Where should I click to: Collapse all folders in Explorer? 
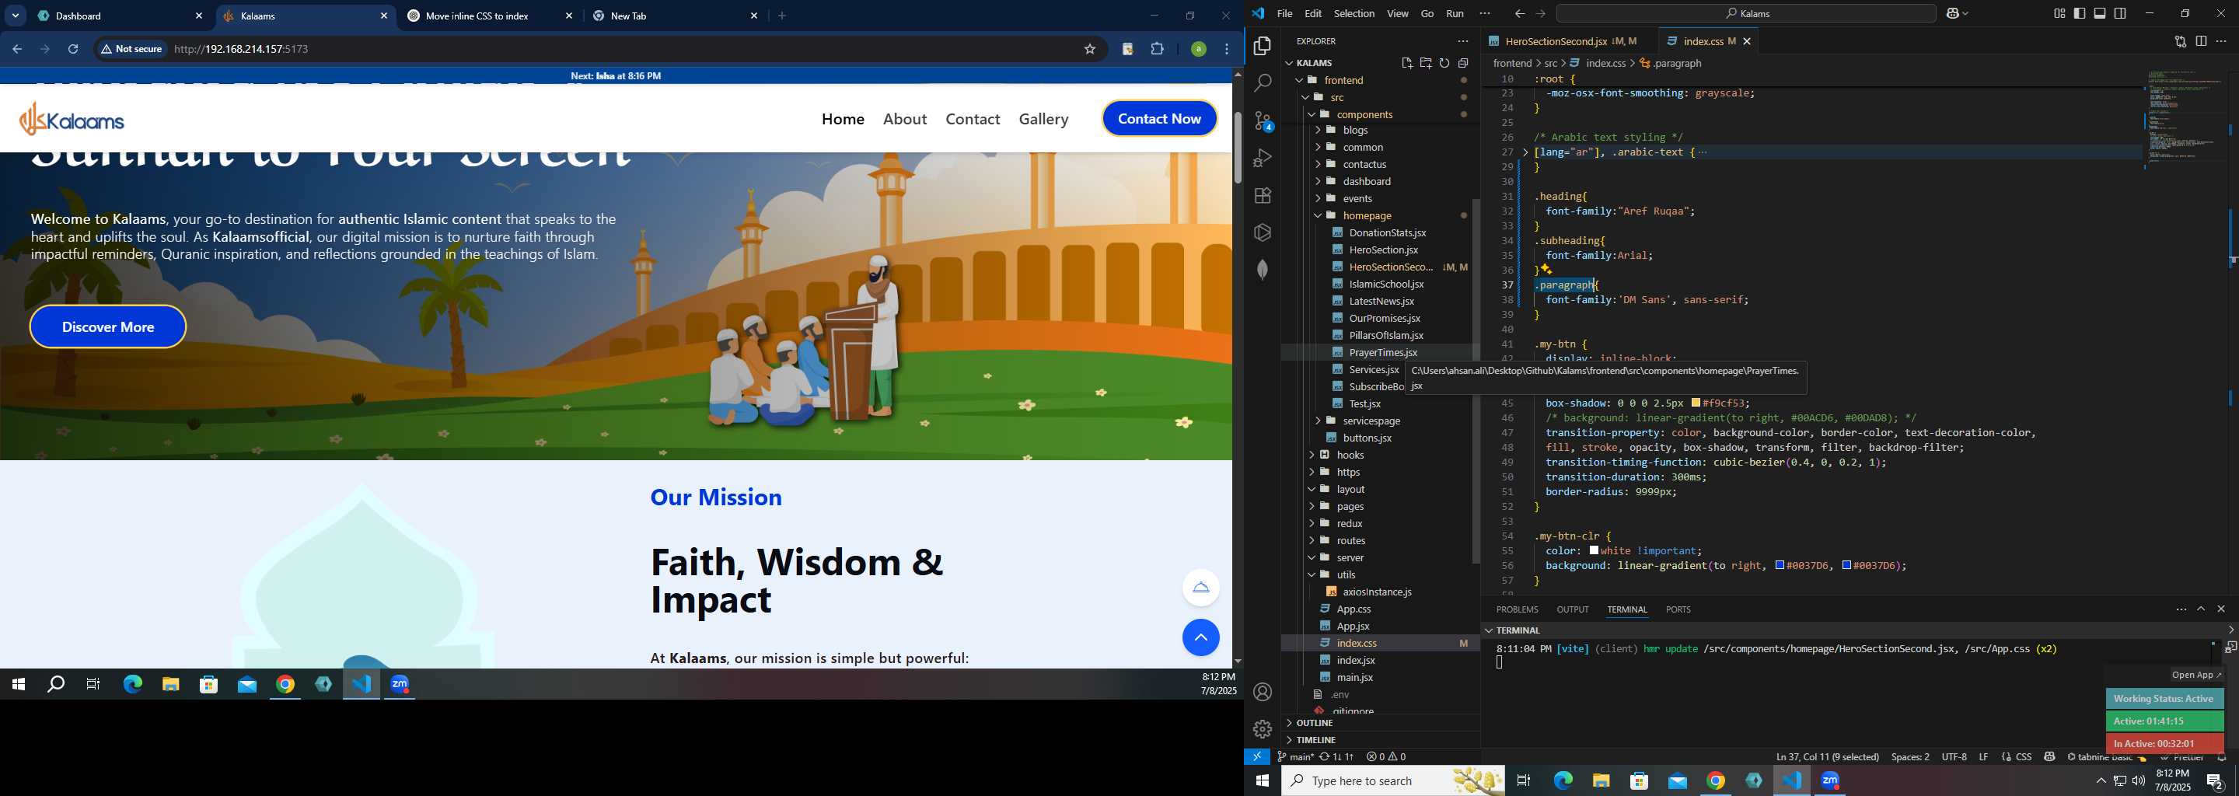click(x=1464, y=62)
